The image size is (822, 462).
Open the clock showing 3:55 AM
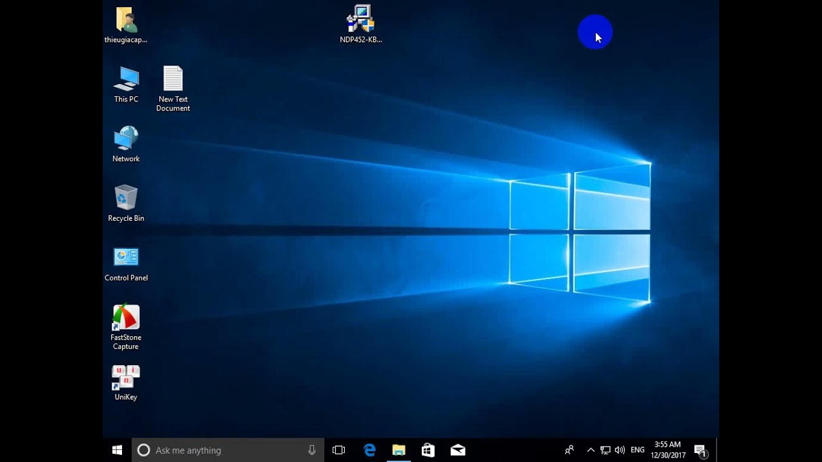[x=668, y=450]
